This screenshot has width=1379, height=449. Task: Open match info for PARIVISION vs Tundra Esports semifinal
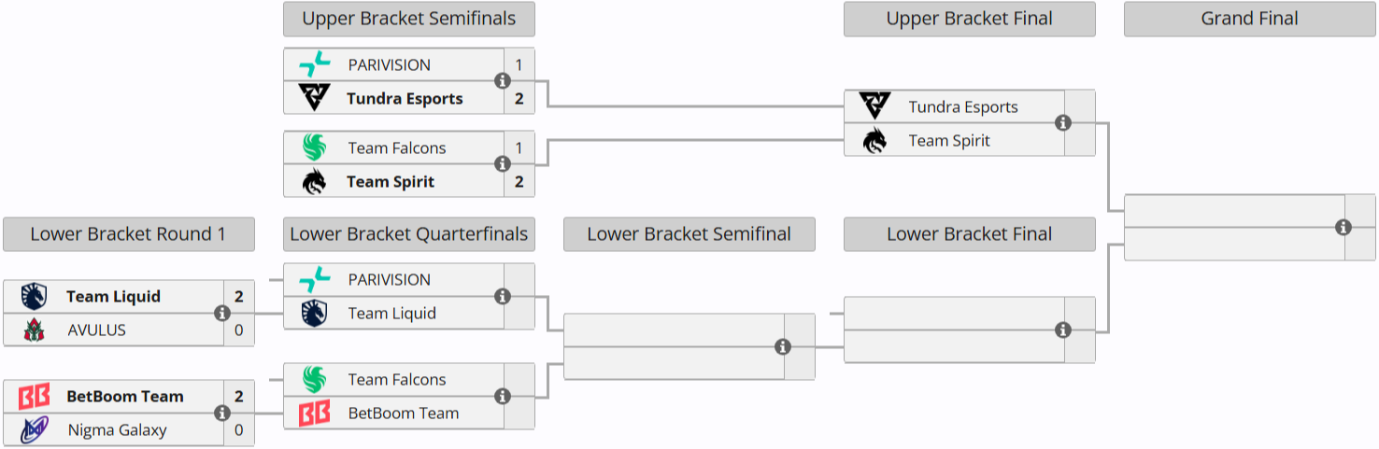(503, 81)
